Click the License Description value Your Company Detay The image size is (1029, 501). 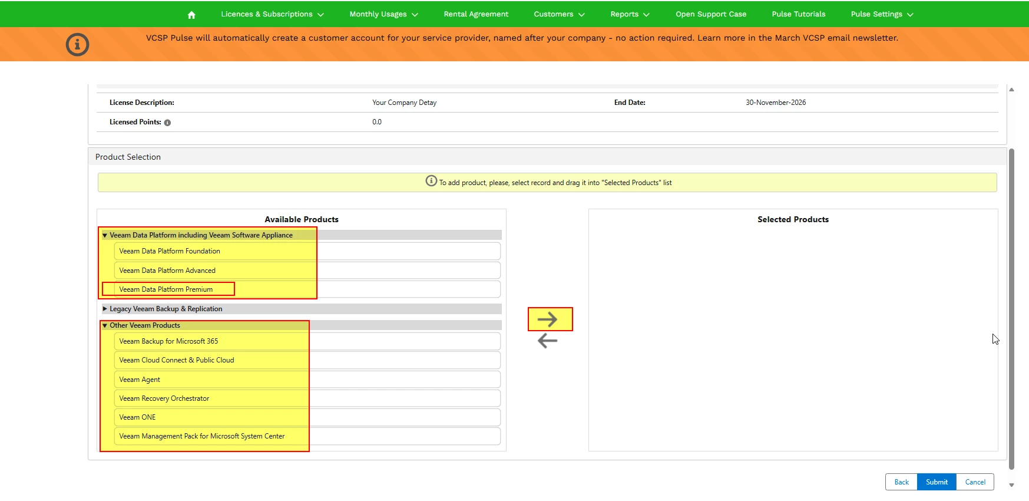[404, 103]
